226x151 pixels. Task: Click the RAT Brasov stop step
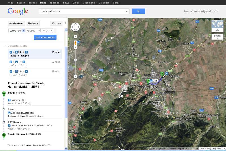[x=14, y=122]
